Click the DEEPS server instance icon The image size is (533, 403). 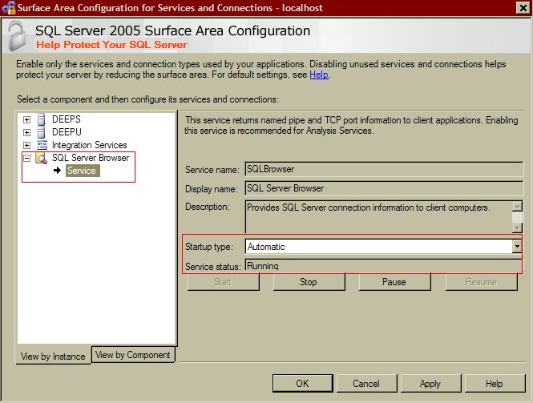[42, 119]
